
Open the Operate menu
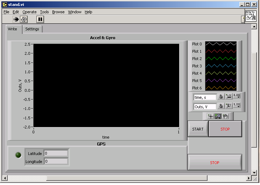coord(29,12)
